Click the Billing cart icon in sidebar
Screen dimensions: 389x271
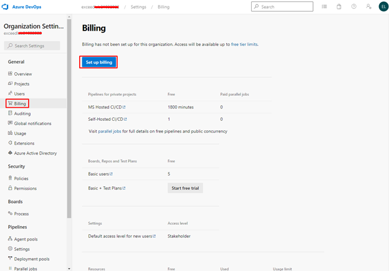[x=10, y=103]
